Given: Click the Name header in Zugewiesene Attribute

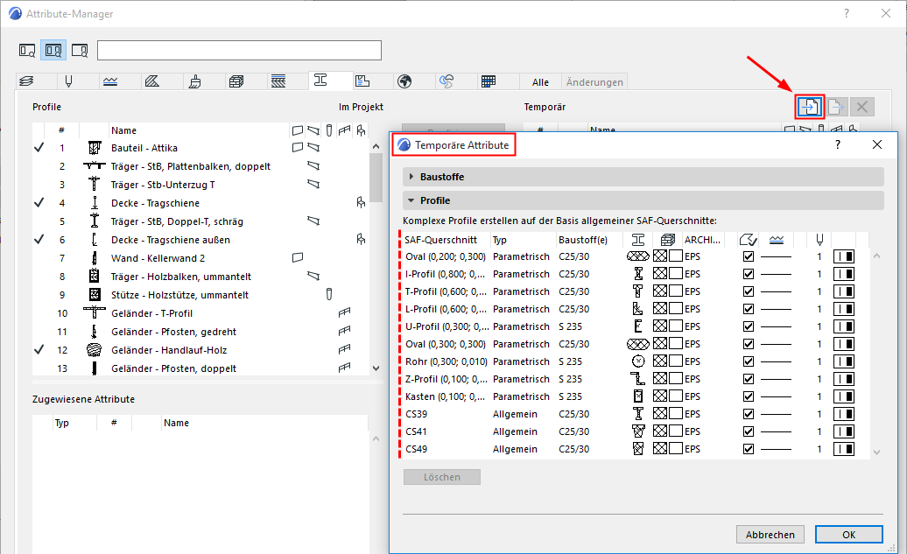Looking at the screenshot, I should pyautogui.click(x=177, y=423).
